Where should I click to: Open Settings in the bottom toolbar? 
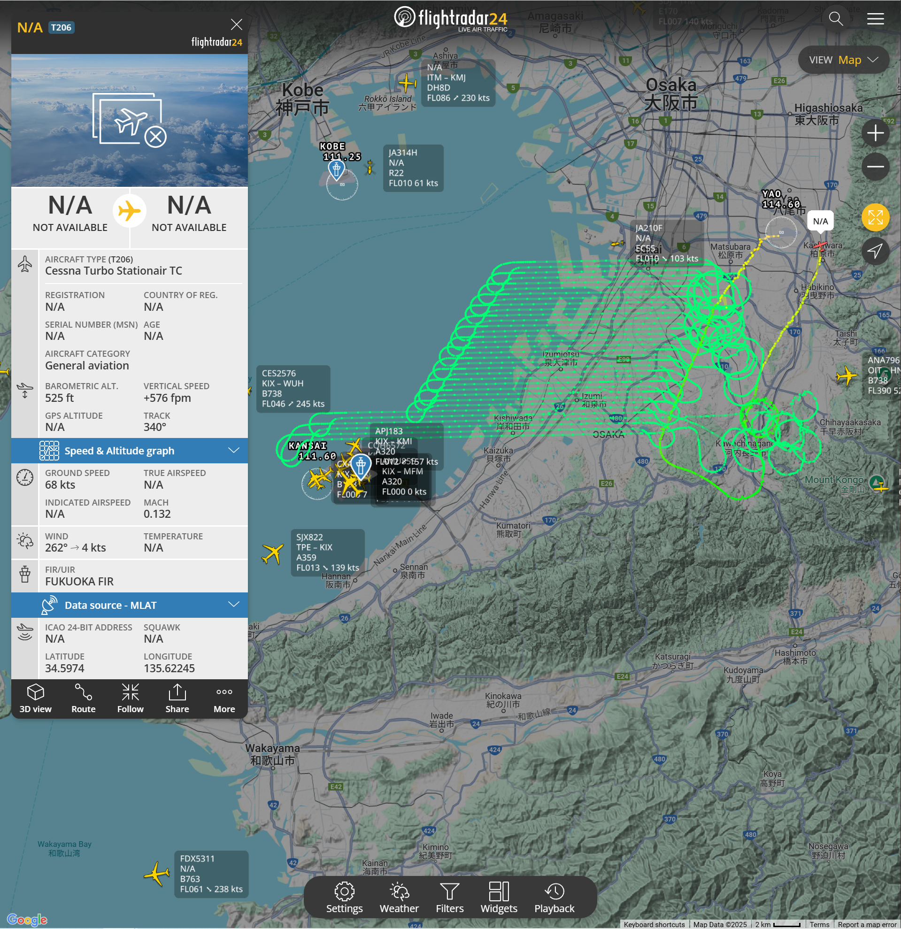coord(344,897)
